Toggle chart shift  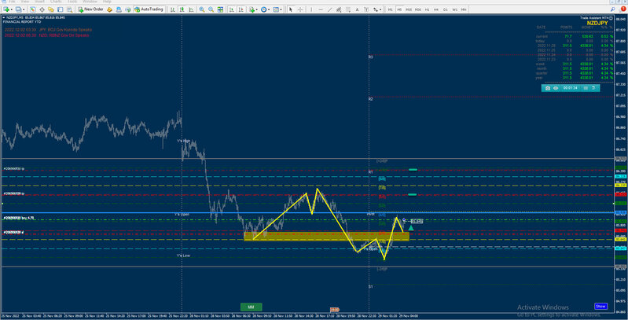click(x=241, y=9)
